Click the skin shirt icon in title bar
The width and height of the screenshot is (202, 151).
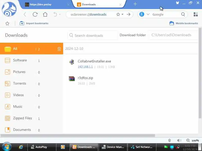tap(178, 3)
